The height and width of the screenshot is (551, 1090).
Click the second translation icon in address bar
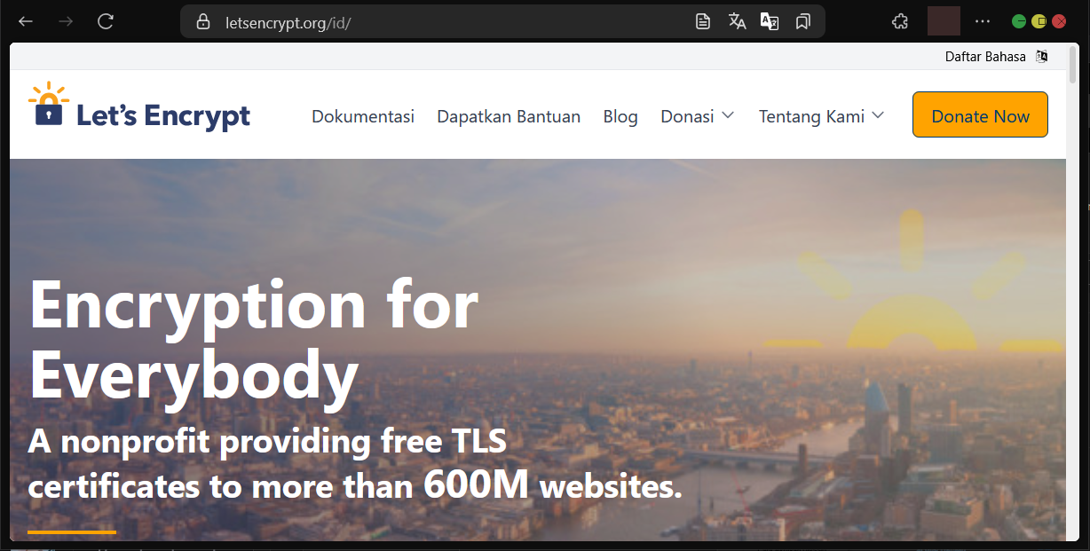coord(770,21)
